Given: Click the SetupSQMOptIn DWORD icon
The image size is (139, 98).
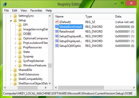Looking at the screenshot, I should coord(57,46).
